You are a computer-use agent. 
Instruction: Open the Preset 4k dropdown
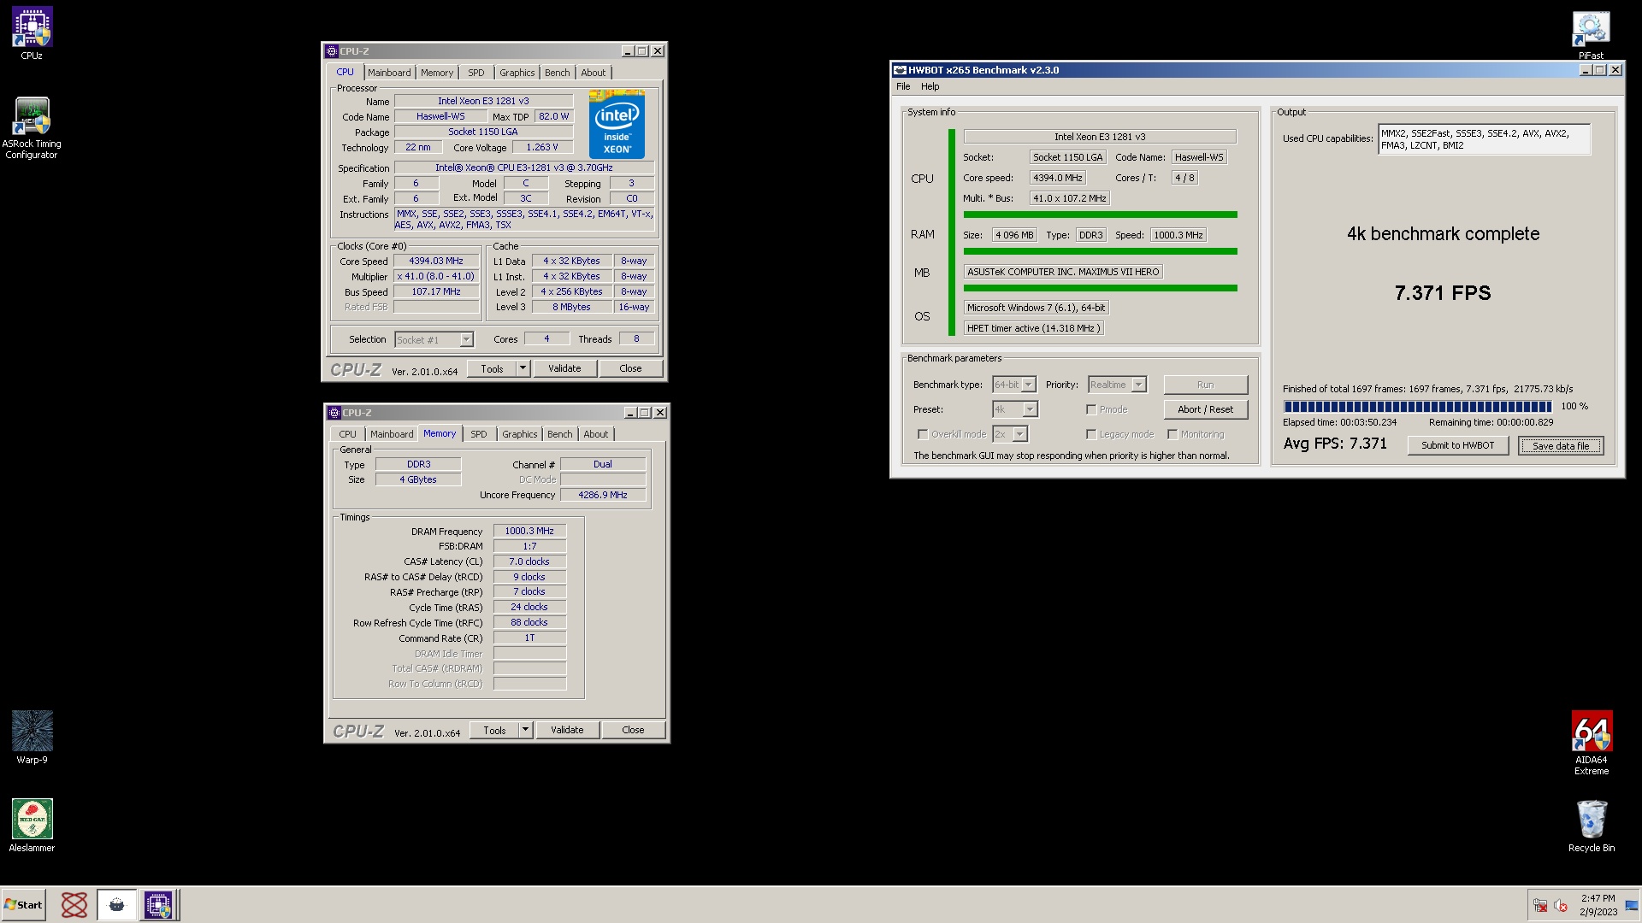(x=1031, y=409)
